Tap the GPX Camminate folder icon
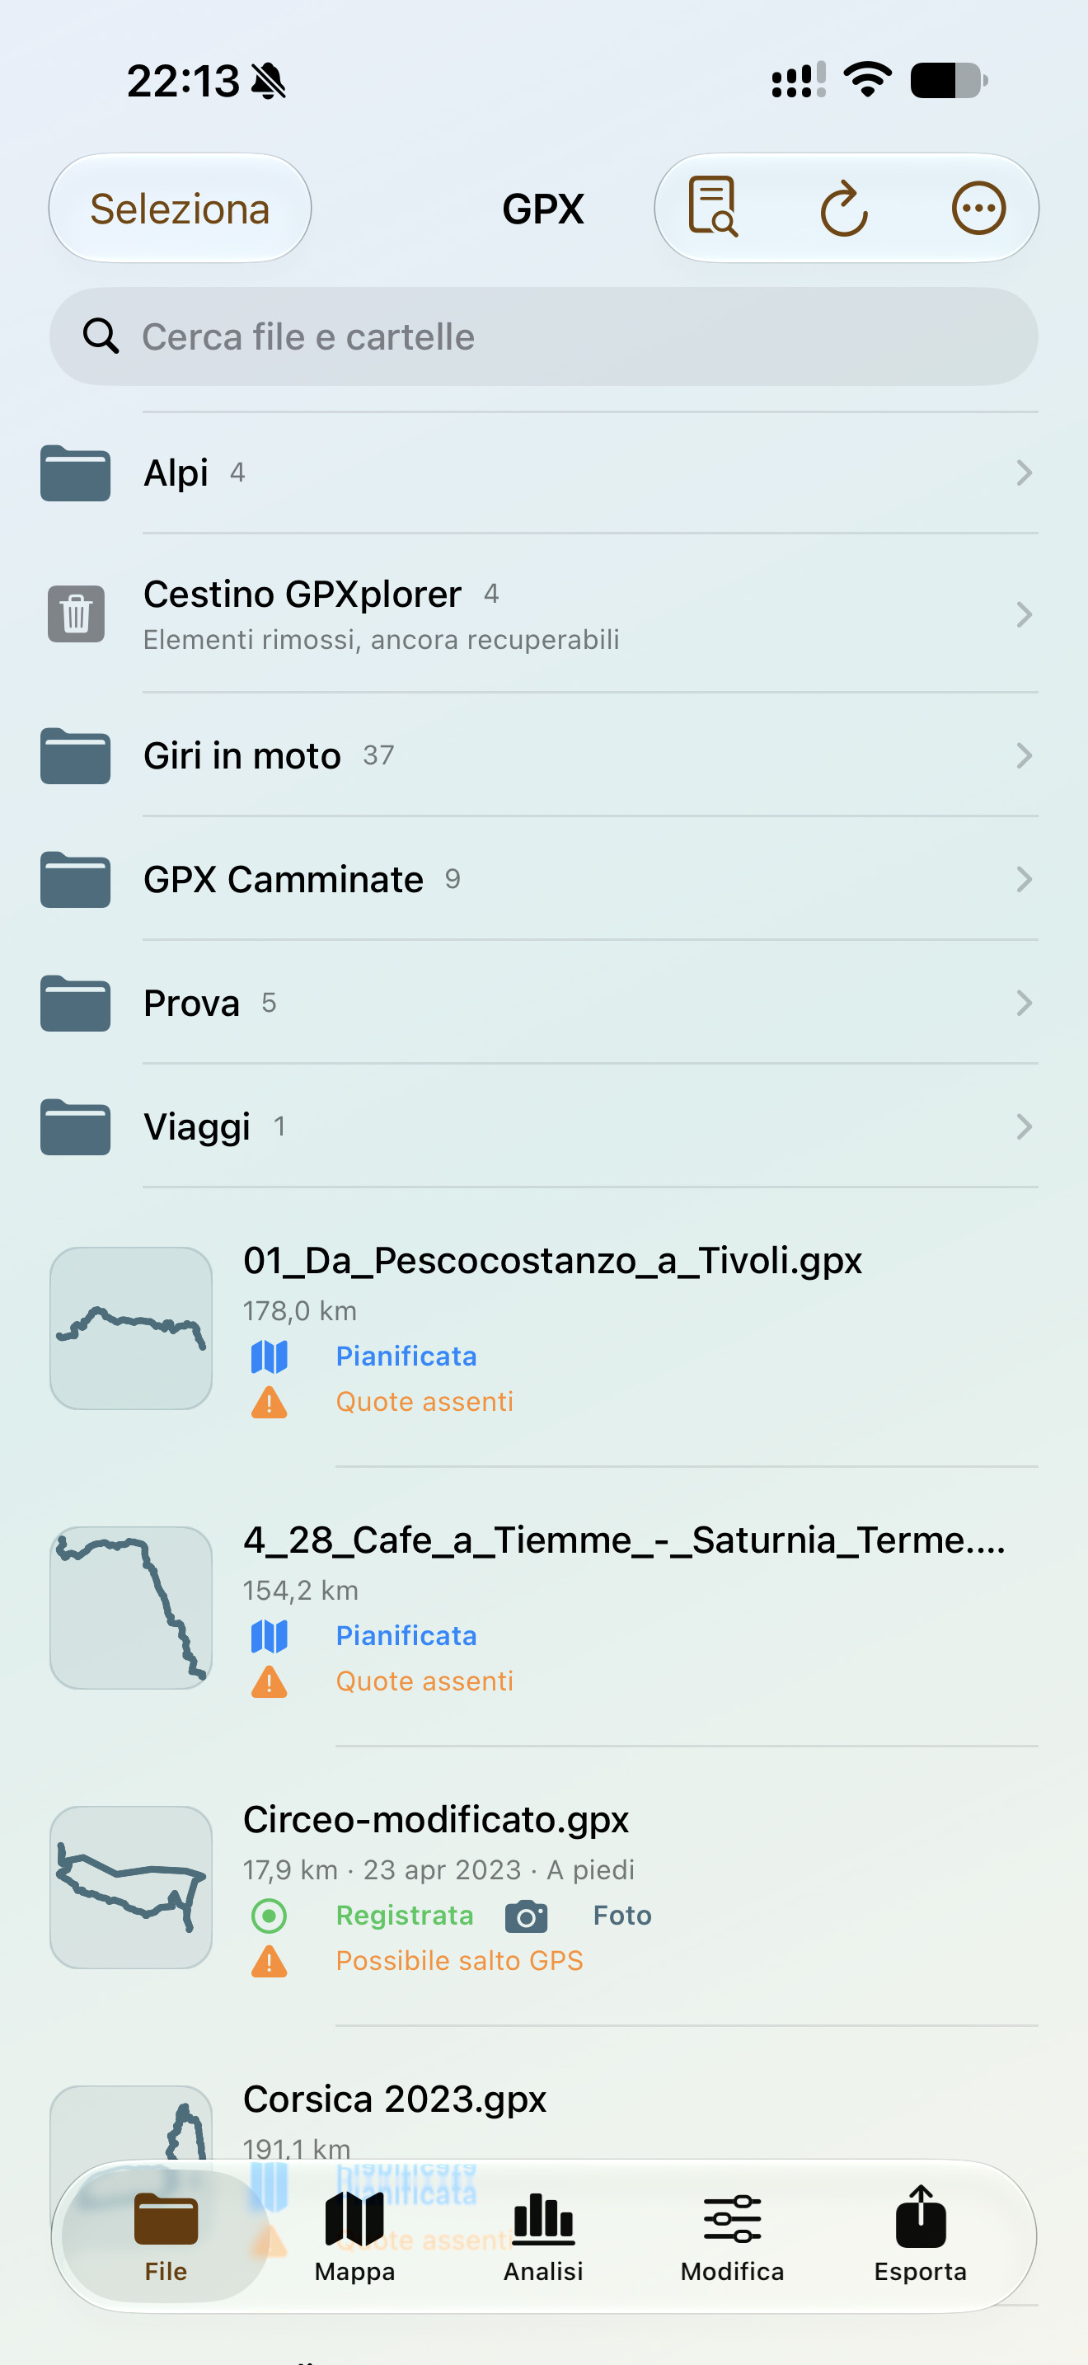The width and height of the screenshot is (1088, 2365). click(x=75, y=880)
